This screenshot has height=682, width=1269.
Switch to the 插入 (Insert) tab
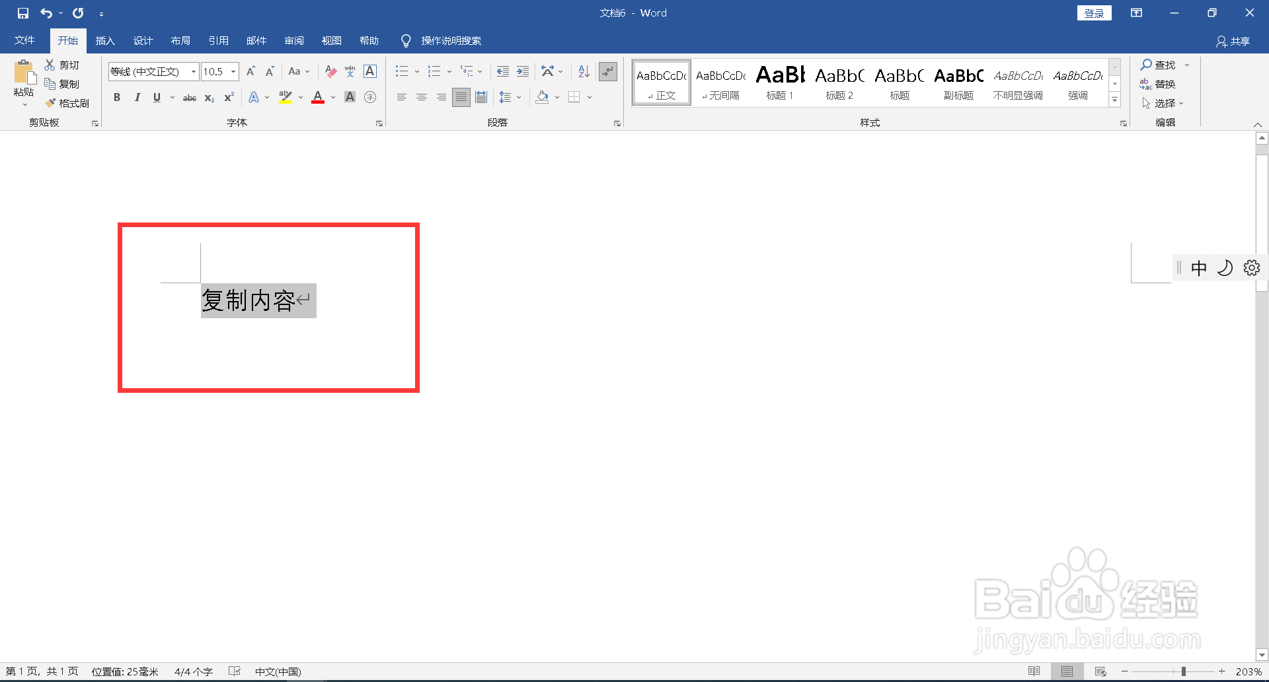tap(105, 41)
